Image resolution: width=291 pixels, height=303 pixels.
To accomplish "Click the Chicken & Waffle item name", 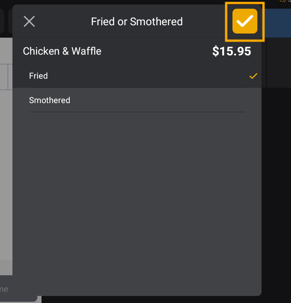I will coord(62,51).
